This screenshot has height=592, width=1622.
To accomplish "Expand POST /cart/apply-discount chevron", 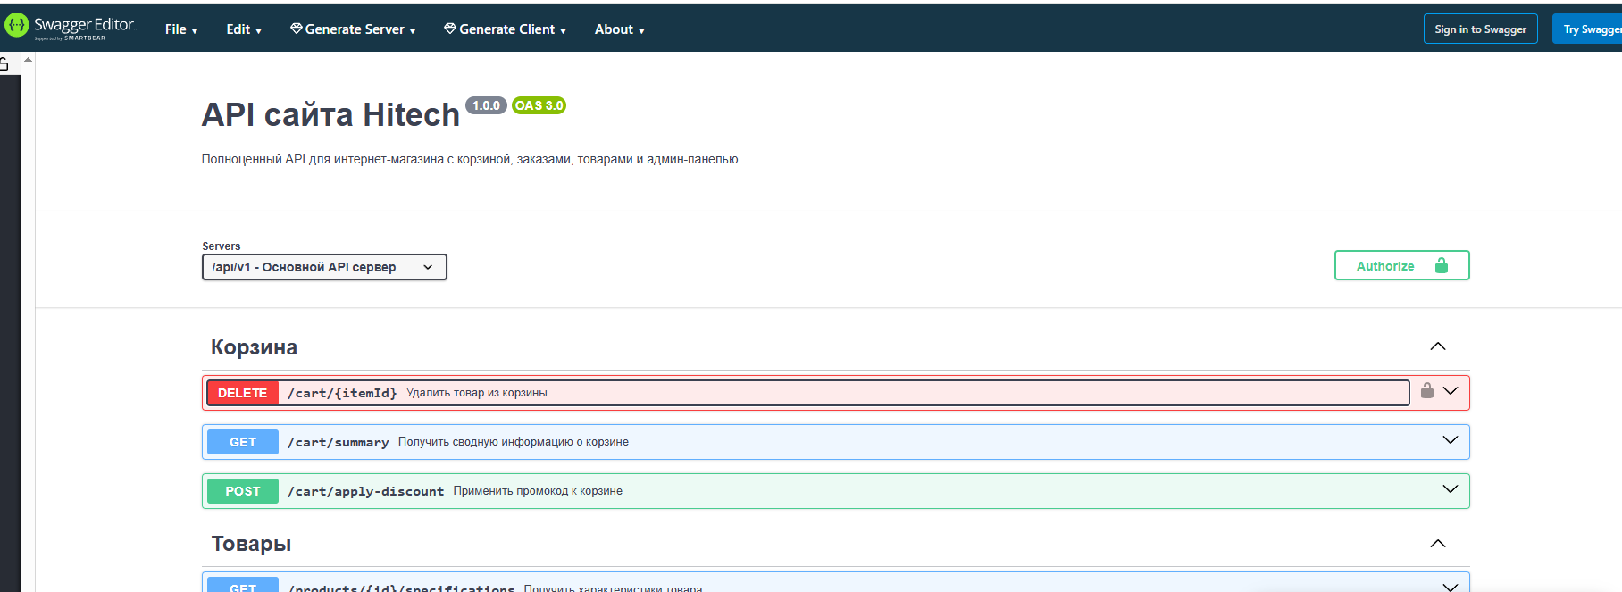I will [x=1451, y=489].
